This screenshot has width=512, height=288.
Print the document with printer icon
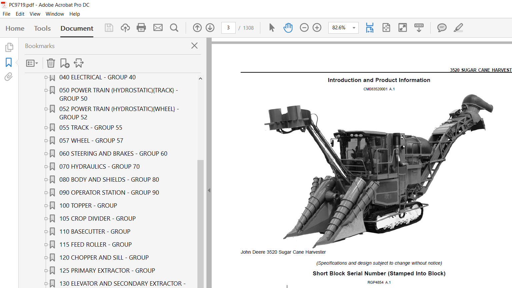[141, 28]
